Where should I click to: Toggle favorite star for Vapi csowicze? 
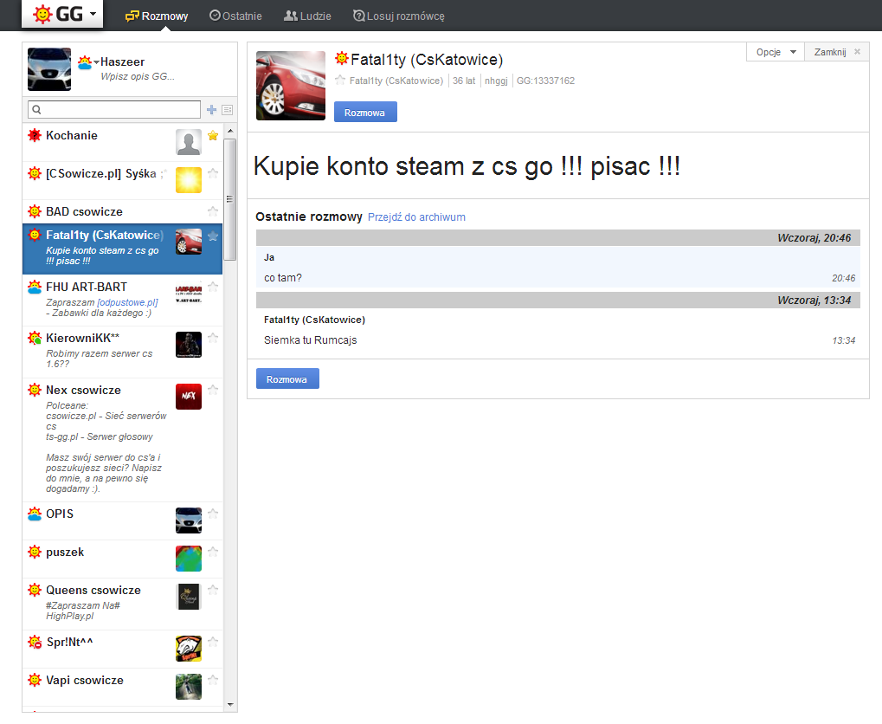213,680
